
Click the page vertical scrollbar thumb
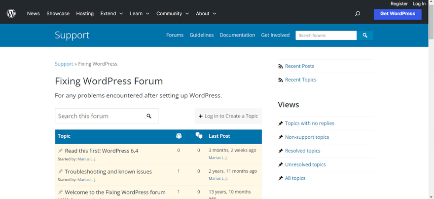pyautogui.click(x=431, y=21)
